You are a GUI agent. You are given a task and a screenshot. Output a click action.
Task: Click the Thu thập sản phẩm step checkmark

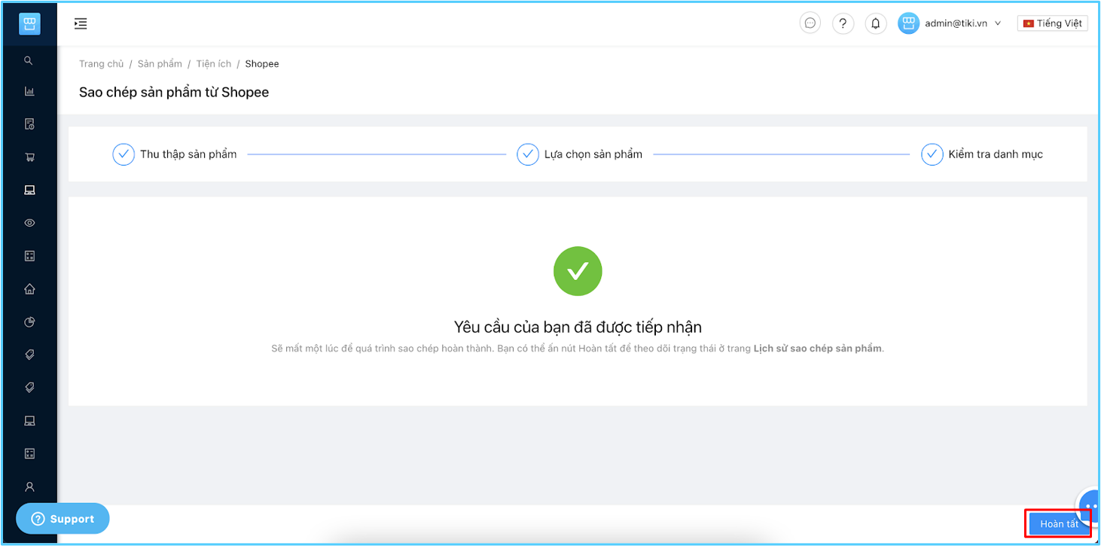124,154
